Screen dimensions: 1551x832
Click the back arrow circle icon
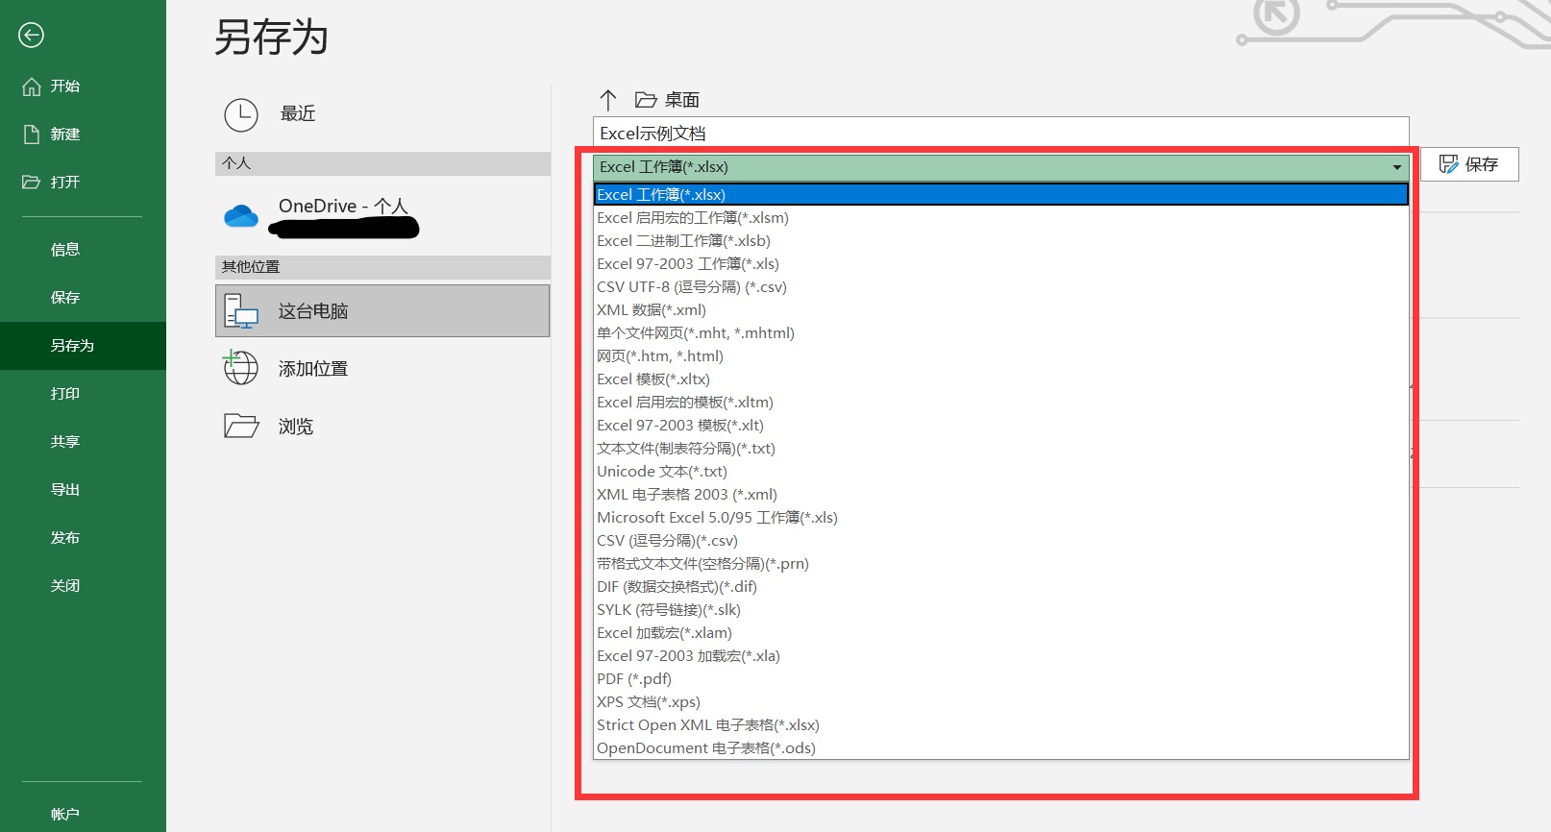[31, 36]
